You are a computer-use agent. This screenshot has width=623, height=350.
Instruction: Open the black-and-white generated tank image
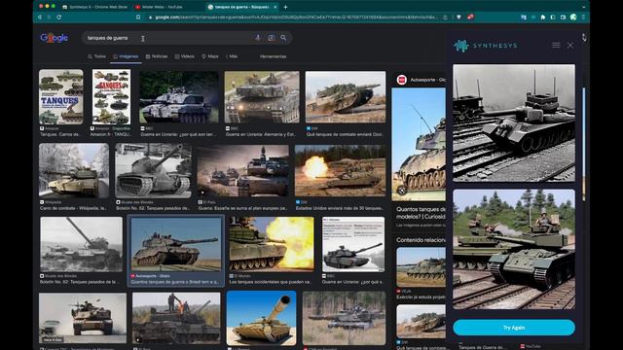(x=514, y=123)
